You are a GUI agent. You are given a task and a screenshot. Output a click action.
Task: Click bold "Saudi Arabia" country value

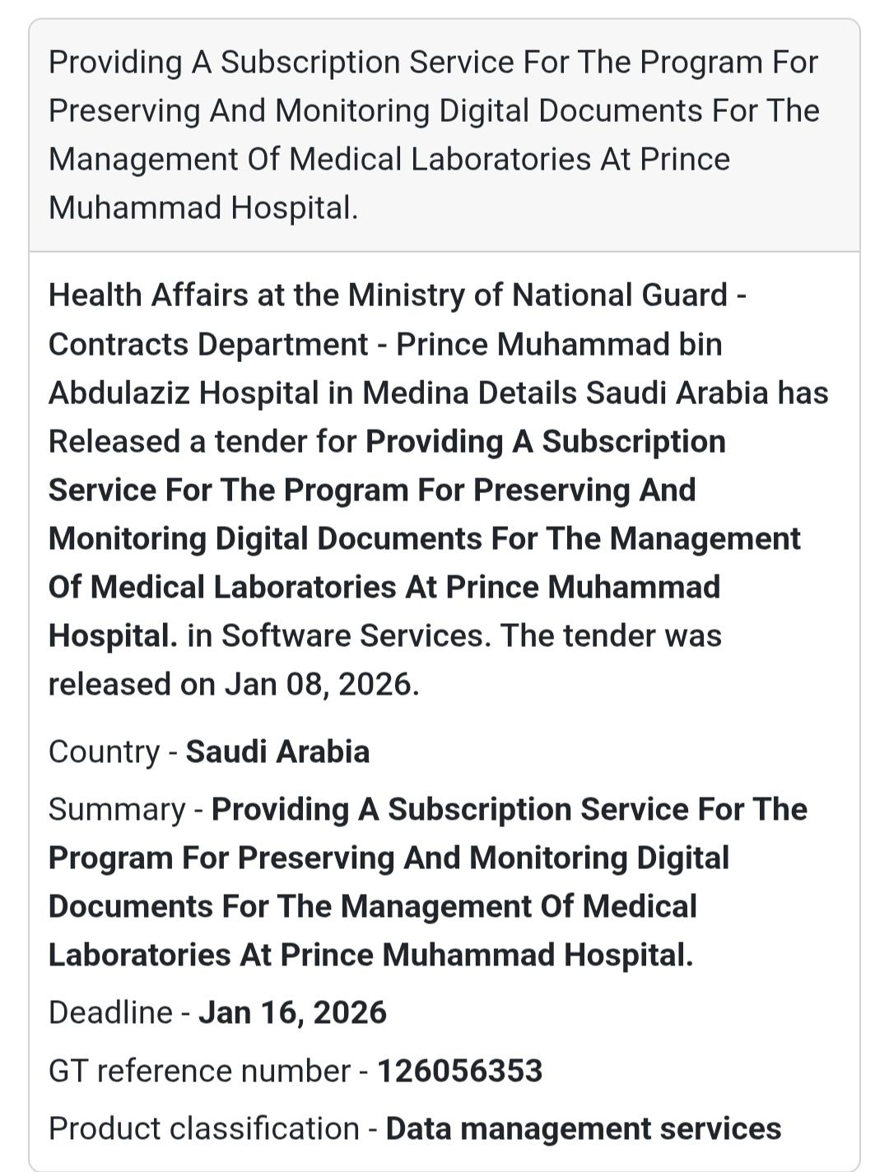(277, 751)
